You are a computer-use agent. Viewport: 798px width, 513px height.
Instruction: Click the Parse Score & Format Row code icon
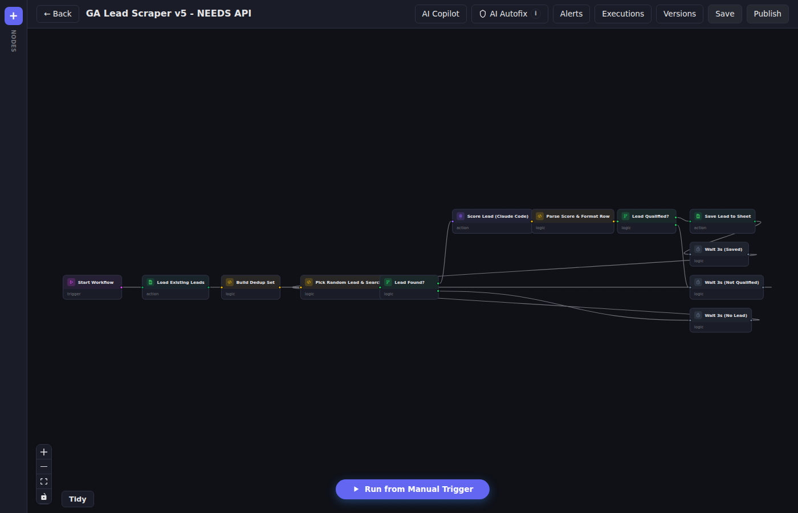pyautogui.click(x=539, y=216)
